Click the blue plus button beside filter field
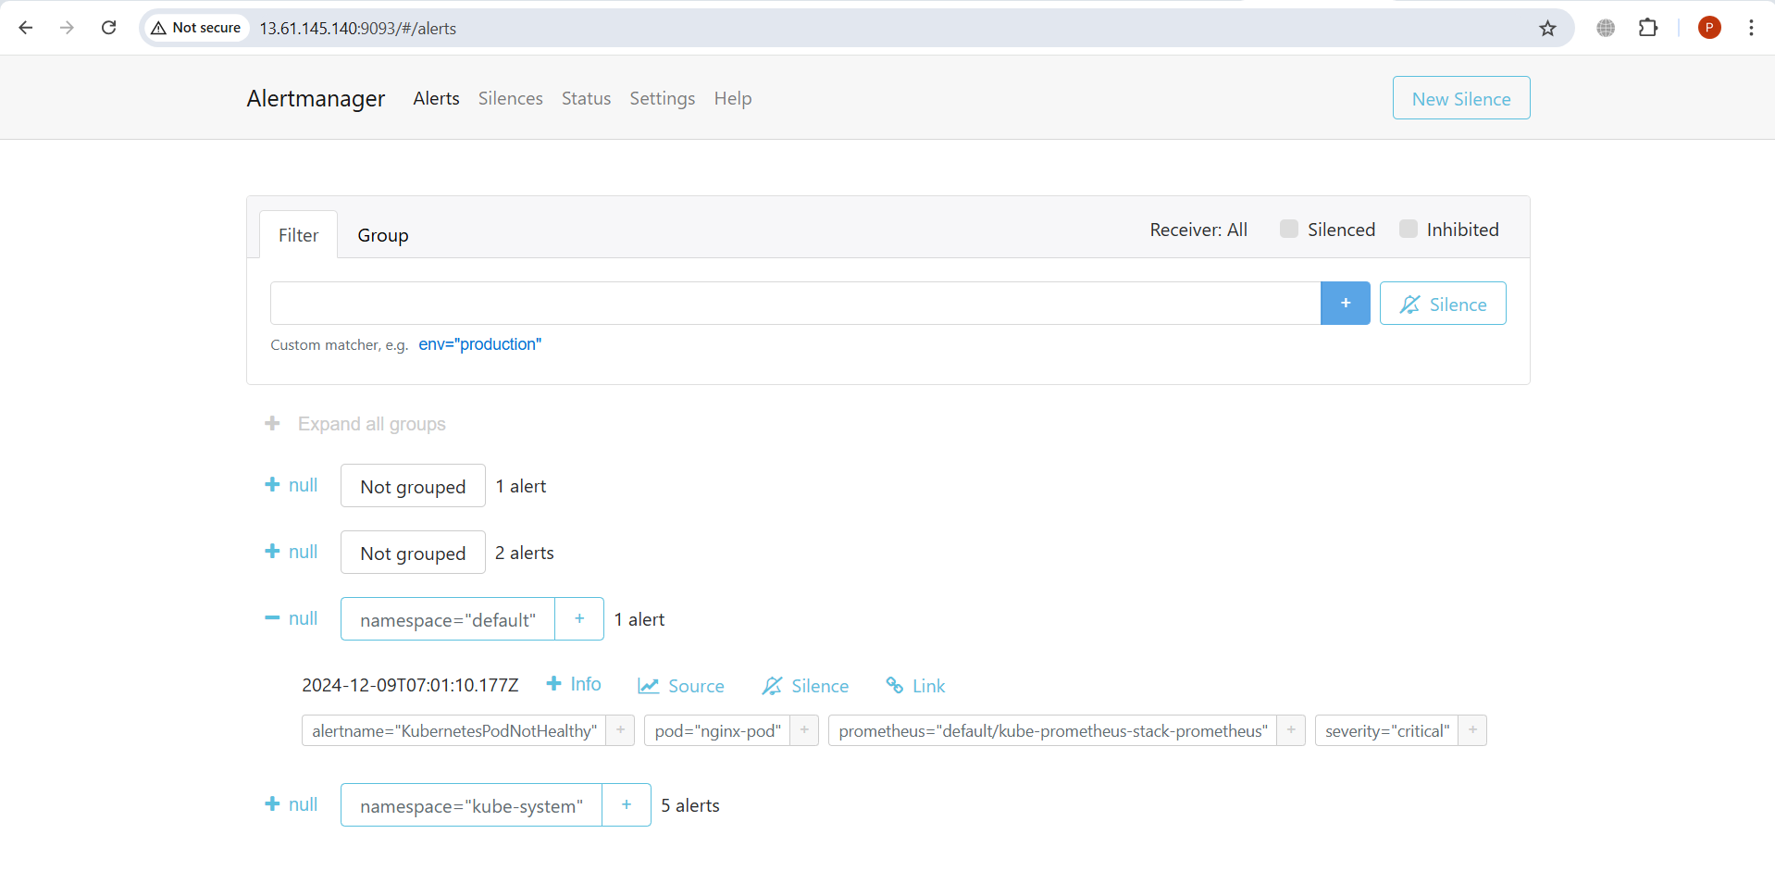The image size is (1775, 896). point(1346,303)
